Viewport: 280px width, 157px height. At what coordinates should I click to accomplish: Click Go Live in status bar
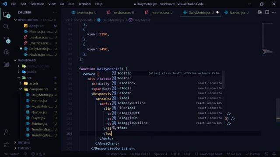234,154
